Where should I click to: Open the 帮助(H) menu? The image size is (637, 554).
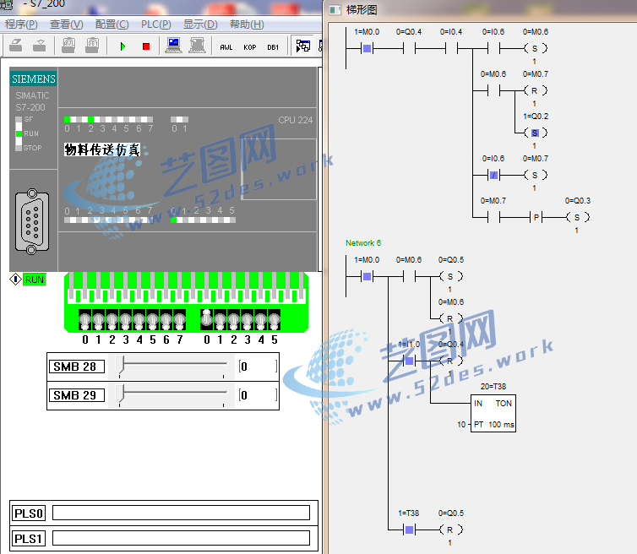(247, 24)
